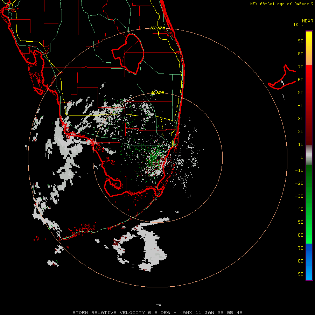Click the 50 NMI range ring label
This screenshot has width=315, height=315.
tap(157, 93)
